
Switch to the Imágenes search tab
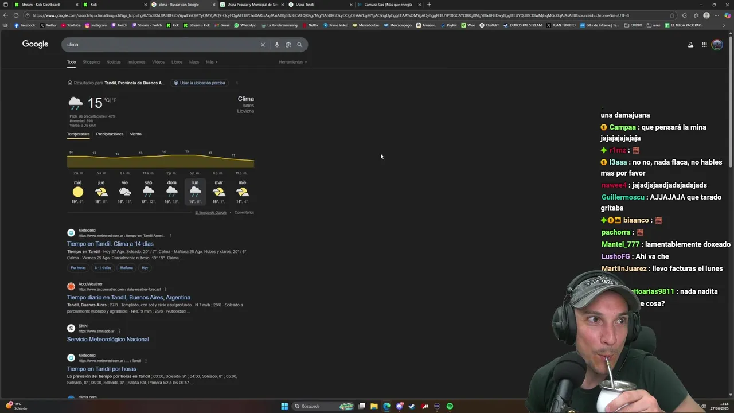136,62
